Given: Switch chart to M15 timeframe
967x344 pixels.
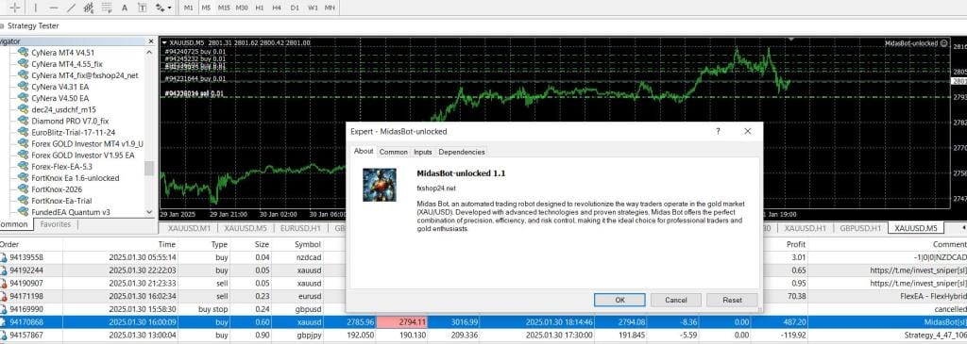Looking at the screenshot, I should tap(224, 8).
